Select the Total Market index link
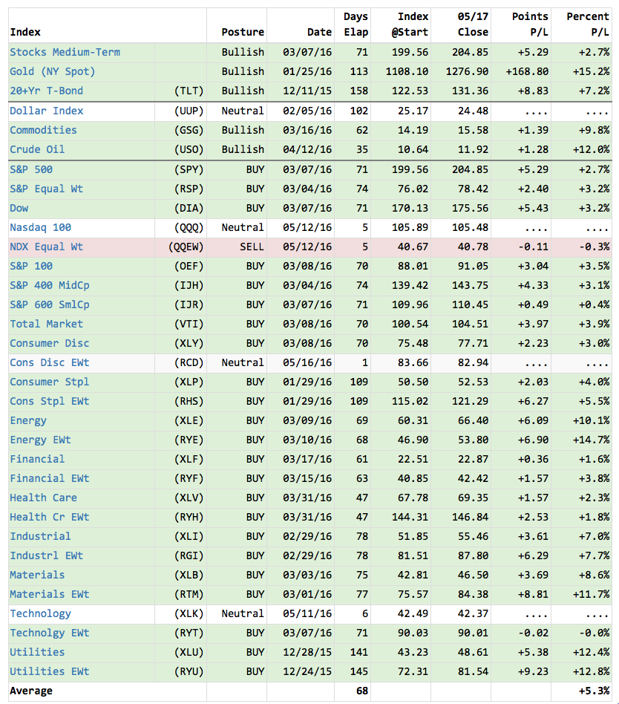Screen dimensions: 619x704 click(x=46, y=324)
